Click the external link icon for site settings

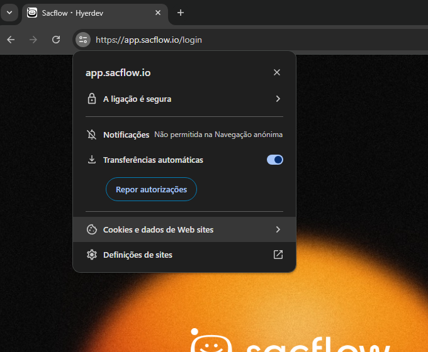[278, 255]
